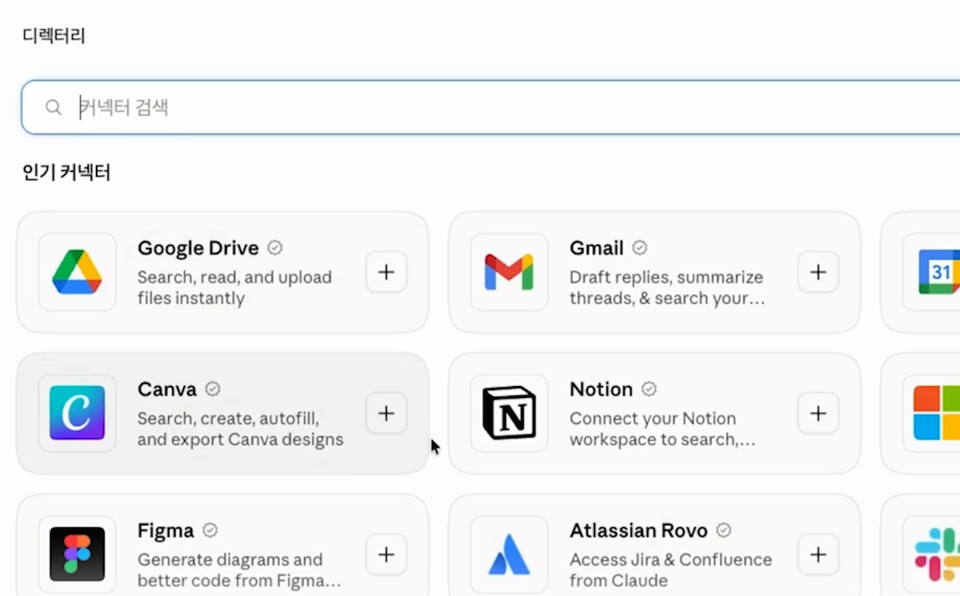Click description "Connect your Notion workspace to search"
The image size is (960, 596).
(663, 429)
